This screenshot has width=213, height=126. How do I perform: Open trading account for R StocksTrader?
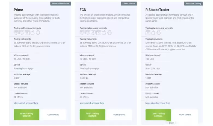158,115
